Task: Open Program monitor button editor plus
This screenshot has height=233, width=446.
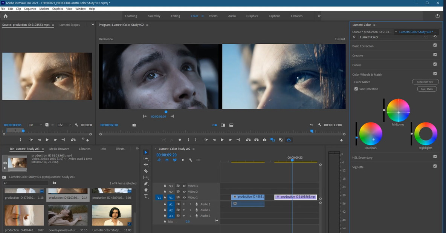Action: 341,140
